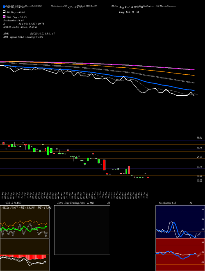Click the white 50 Day legend swatch

click(4, 12)
